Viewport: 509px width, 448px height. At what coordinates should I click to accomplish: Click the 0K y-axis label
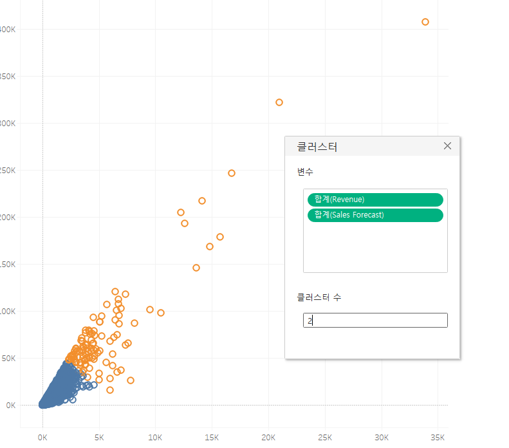click(x=11, y=406)
